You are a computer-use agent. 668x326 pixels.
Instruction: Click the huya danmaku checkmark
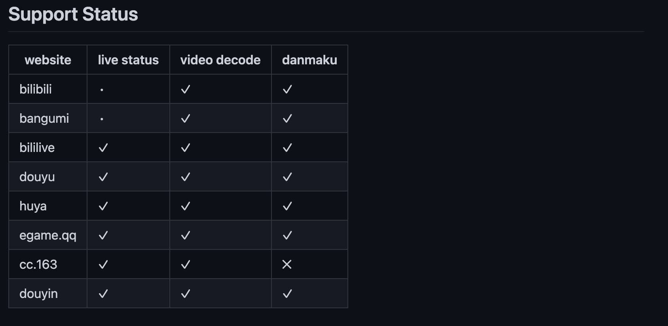click(287, 206)
